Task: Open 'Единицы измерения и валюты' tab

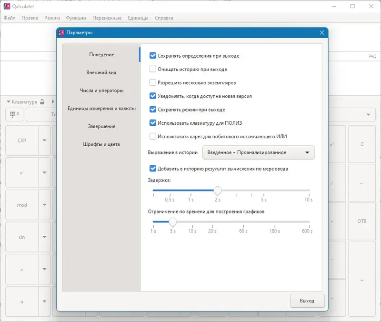Action: click(101, 109)
